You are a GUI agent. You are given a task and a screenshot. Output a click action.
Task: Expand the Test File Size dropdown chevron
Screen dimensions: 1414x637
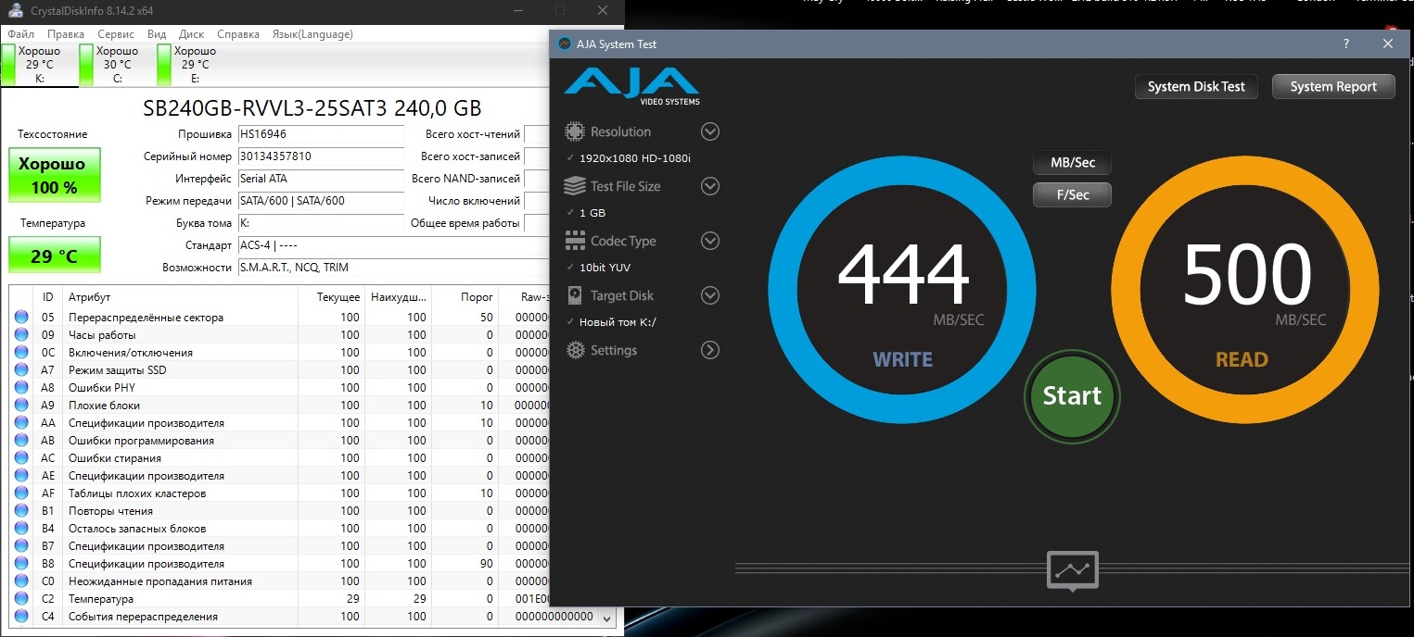(x=710, y=186)
